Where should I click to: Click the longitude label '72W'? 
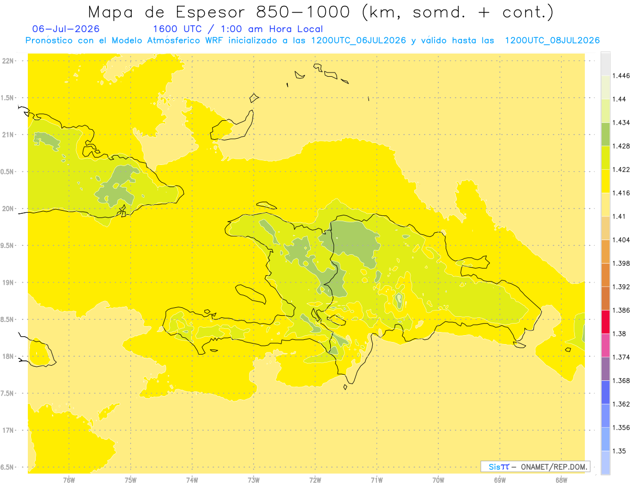point(315,480)
